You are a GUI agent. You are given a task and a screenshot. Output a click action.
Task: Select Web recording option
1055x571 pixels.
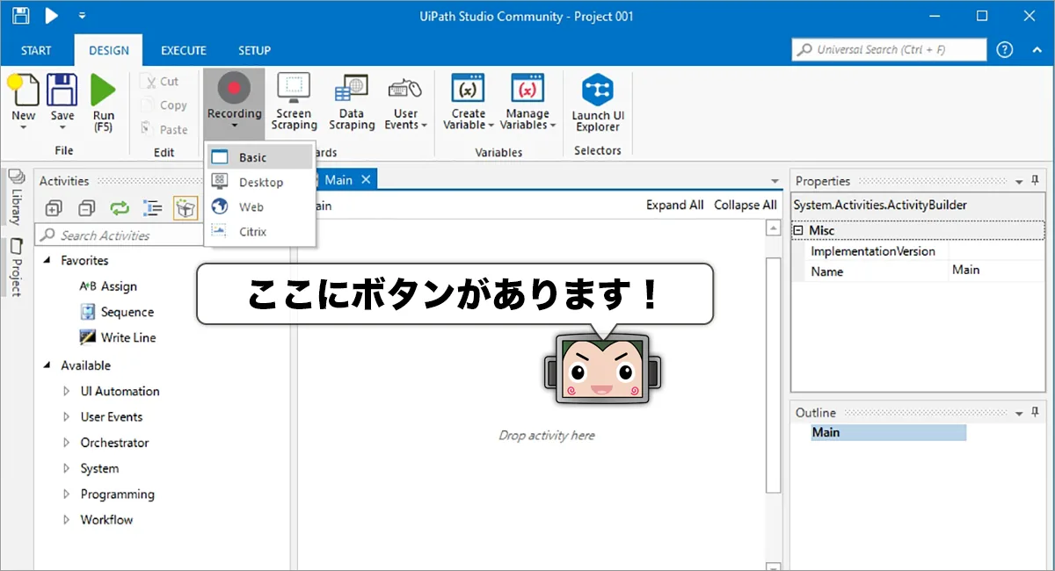(x=259, y=207)
